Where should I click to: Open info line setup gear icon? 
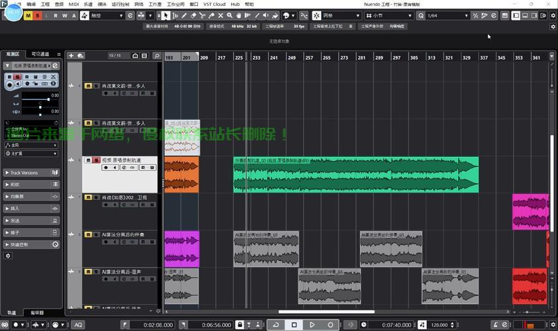553,26
